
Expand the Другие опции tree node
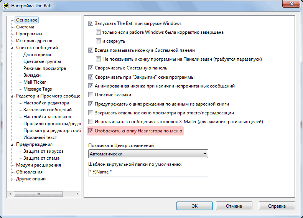tap(12, 179)
